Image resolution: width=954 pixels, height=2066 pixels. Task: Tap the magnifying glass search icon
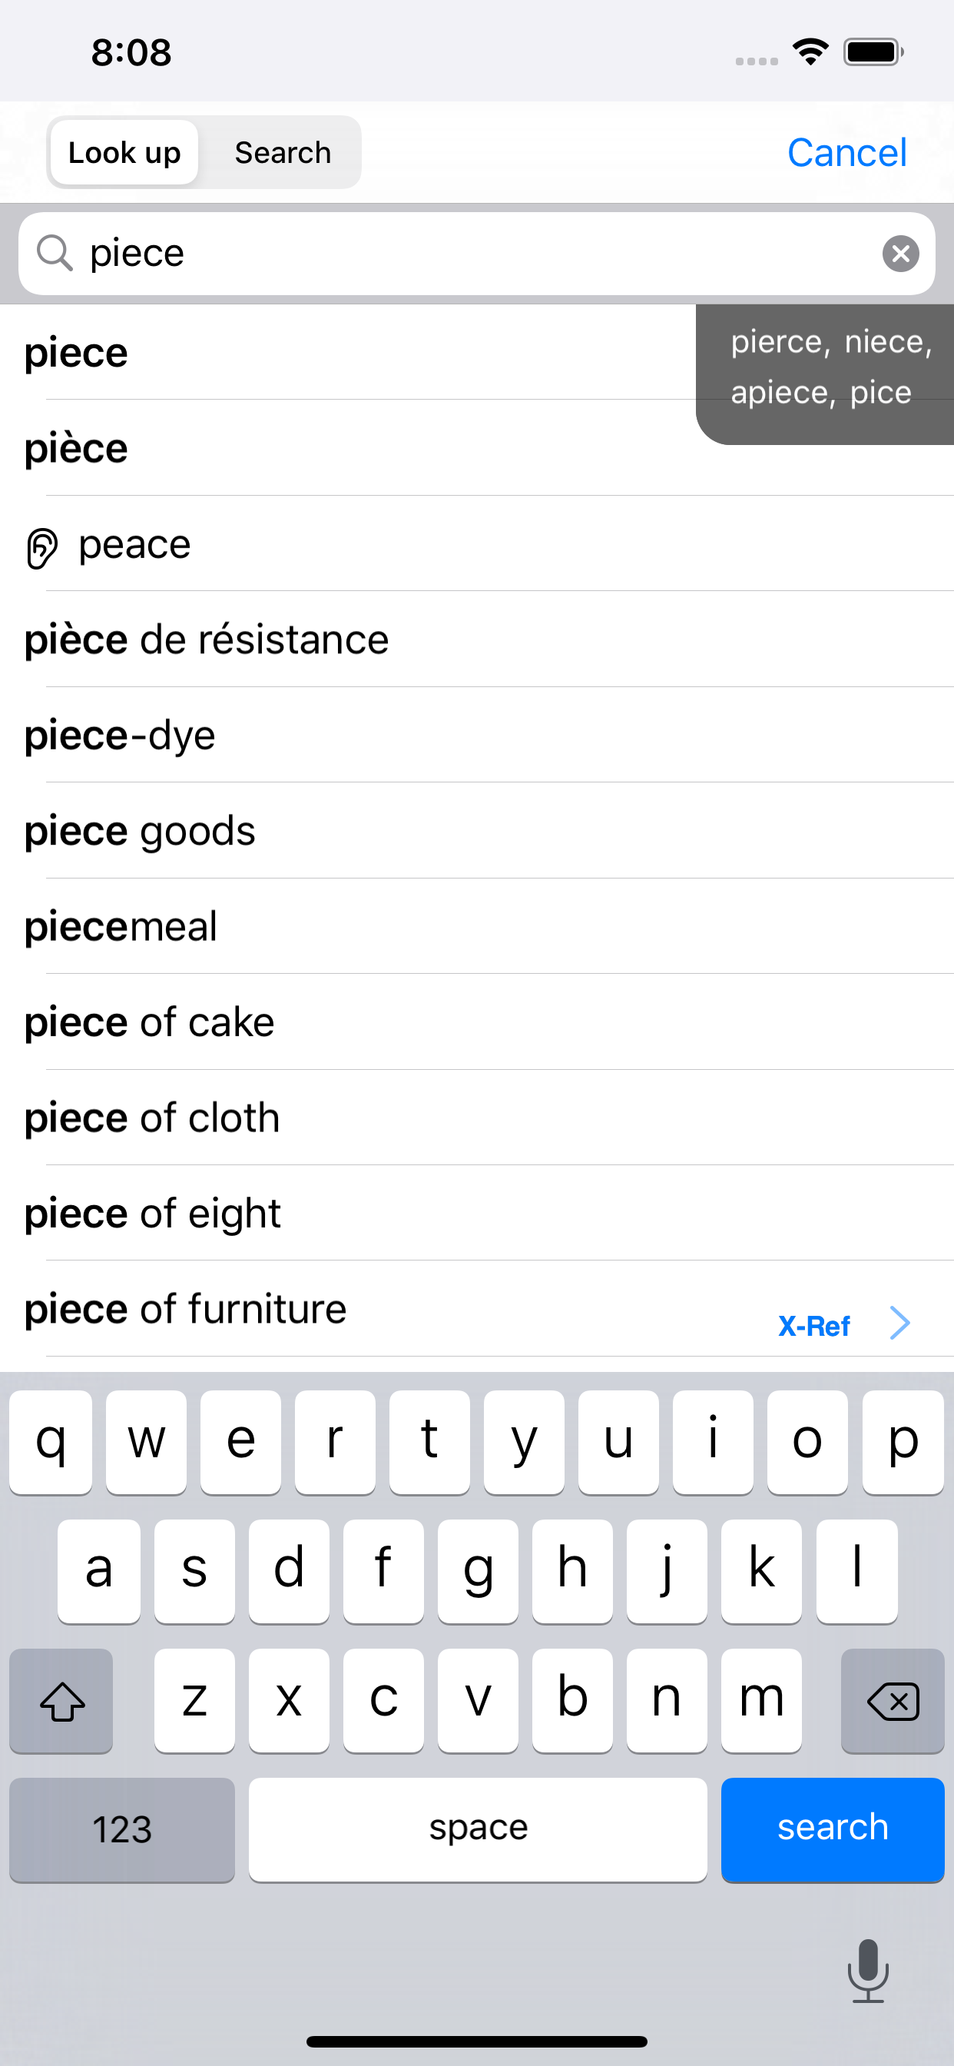pyautogui.click(x=55, y=254)
